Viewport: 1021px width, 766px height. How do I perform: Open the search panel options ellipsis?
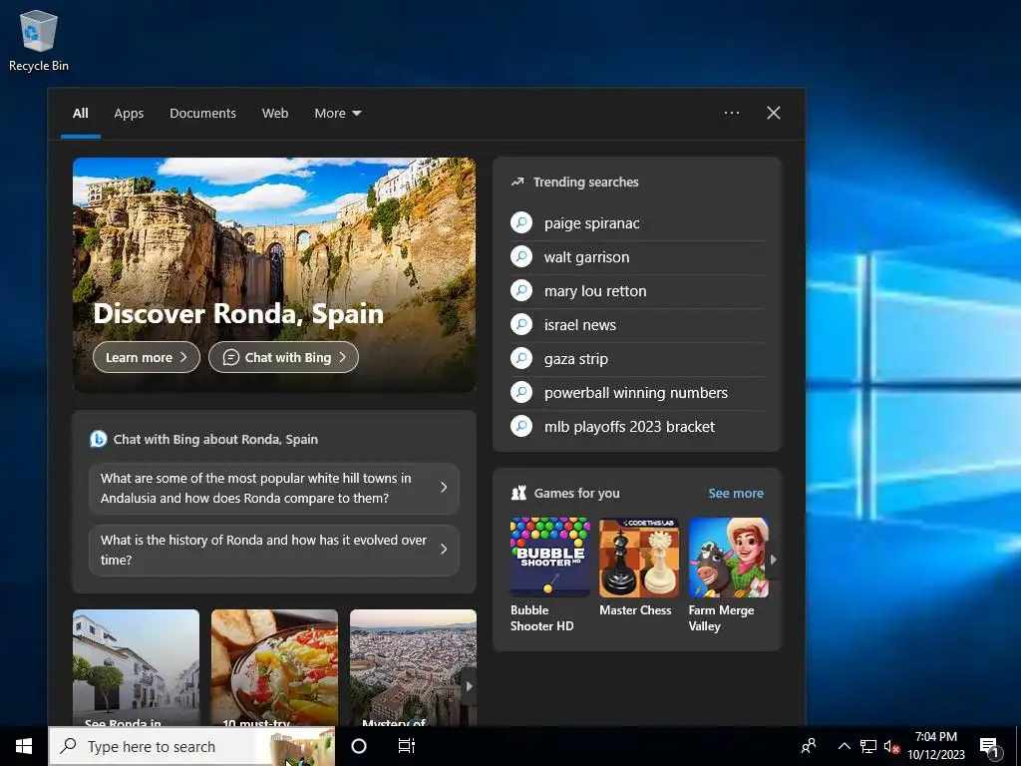click(732, 113)
